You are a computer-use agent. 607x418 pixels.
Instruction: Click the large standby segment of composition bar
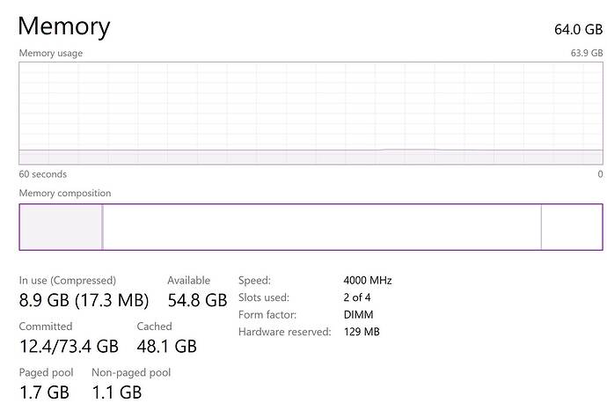click(x=321, y=227)
